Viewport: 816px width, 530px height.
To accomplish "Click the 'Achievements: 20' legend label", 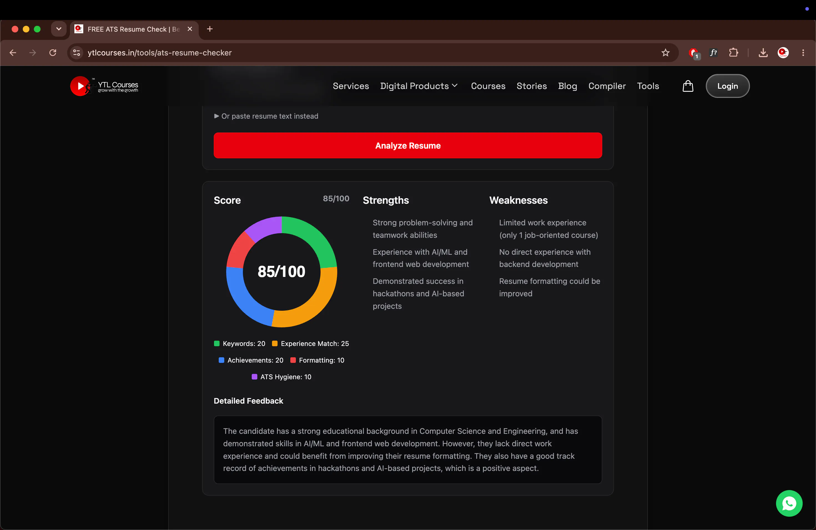I will [255, 360].
